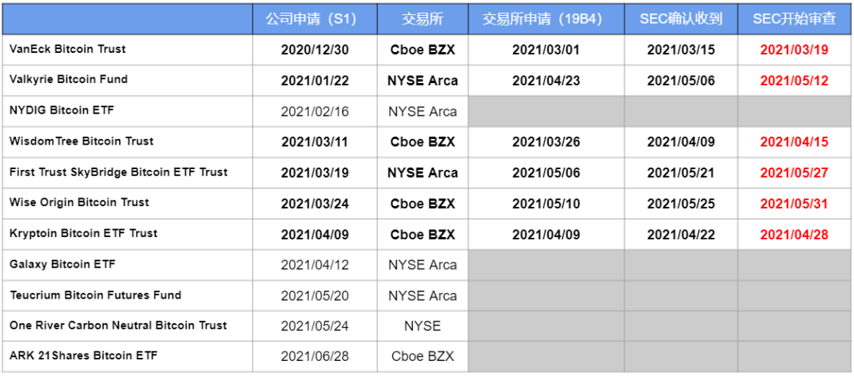
Task: Click the SEC开始审查 header cell
Action: click(x=794, y=19)
